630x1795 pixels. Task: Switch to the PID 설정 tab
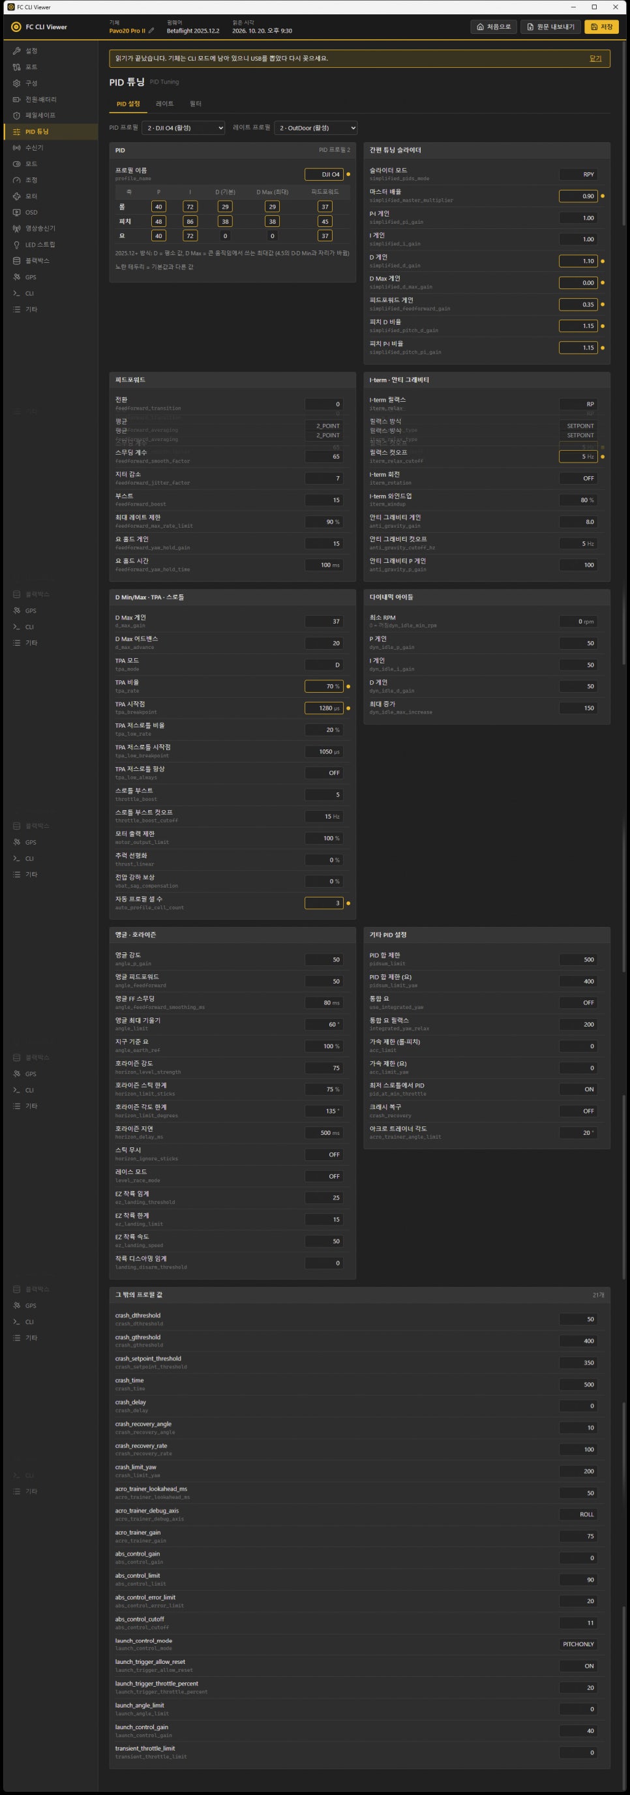(128, 104)
